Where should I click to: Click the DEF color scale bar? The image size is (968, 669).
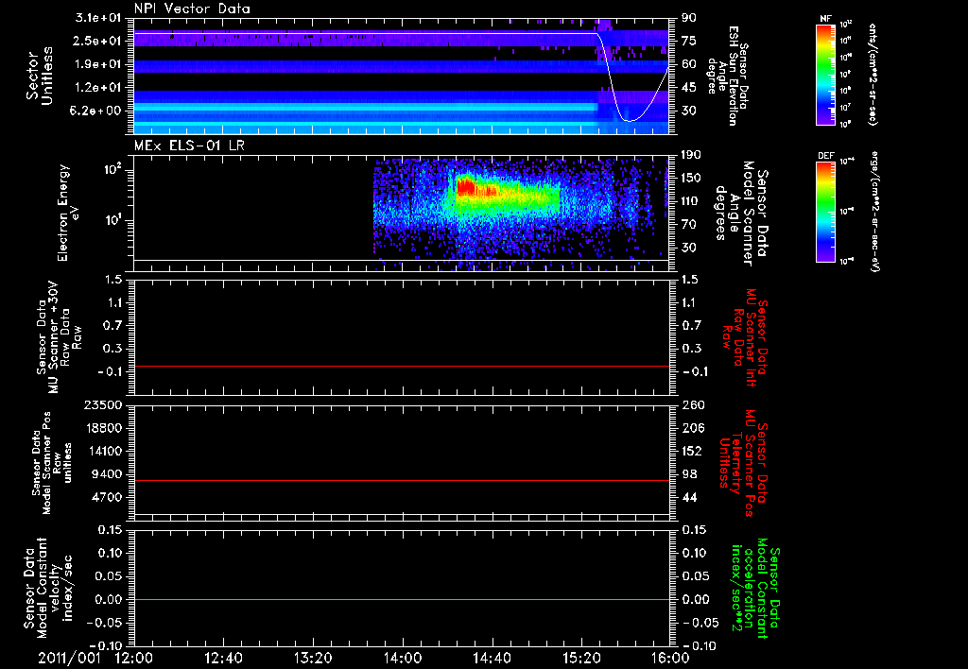click(826, 212)
